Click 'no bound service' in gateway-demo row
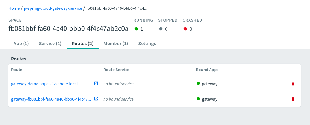Image resolution: width=310 pixels, height=125 pixels. coord(118,84)
